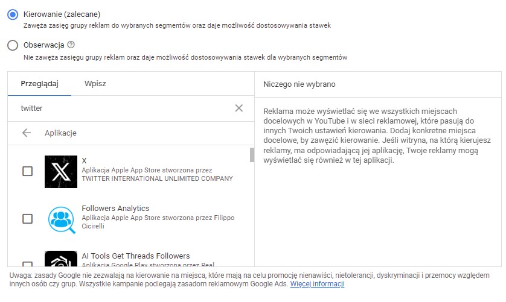Click the X app logo icon
Screen dimensions: 506x302
tap(61, 171)
